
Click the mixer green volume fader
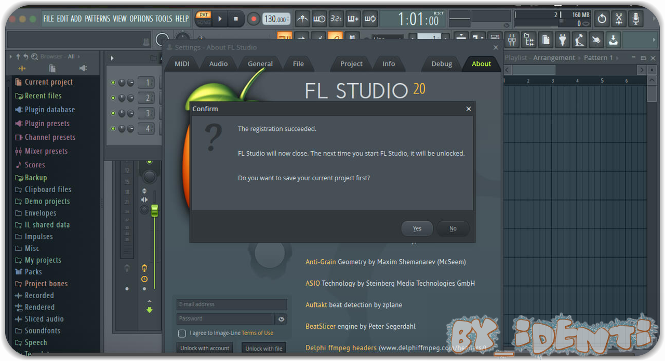pyautogui.click(x=154, y=210)
